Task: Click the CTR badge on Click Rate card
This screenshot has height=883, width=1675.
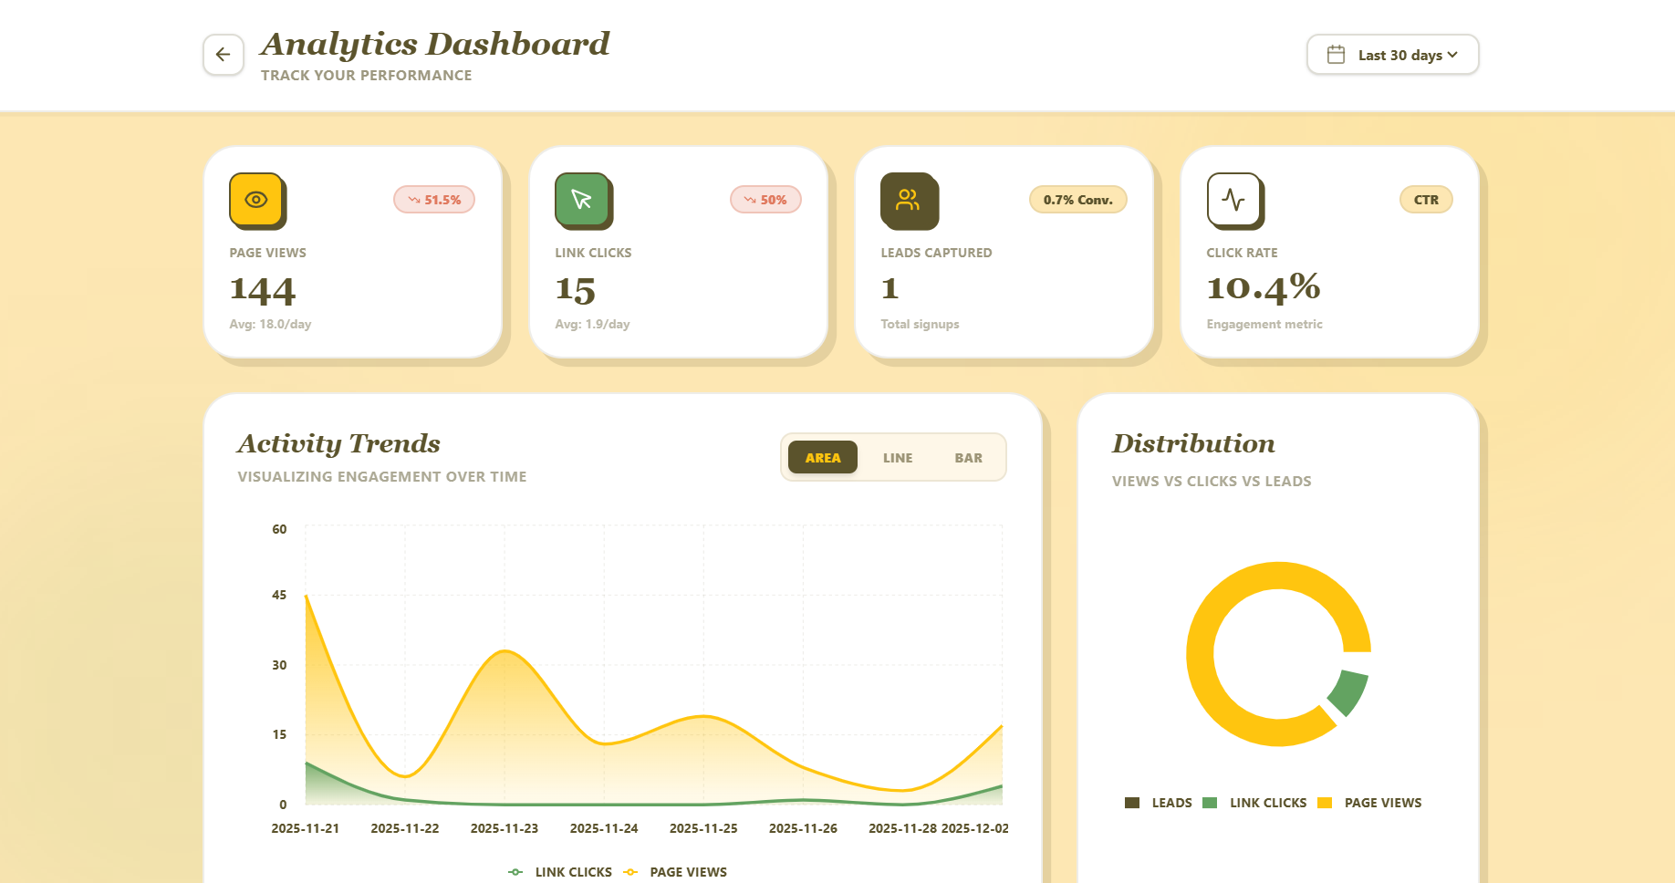Action: click(x=1425, y=199)
